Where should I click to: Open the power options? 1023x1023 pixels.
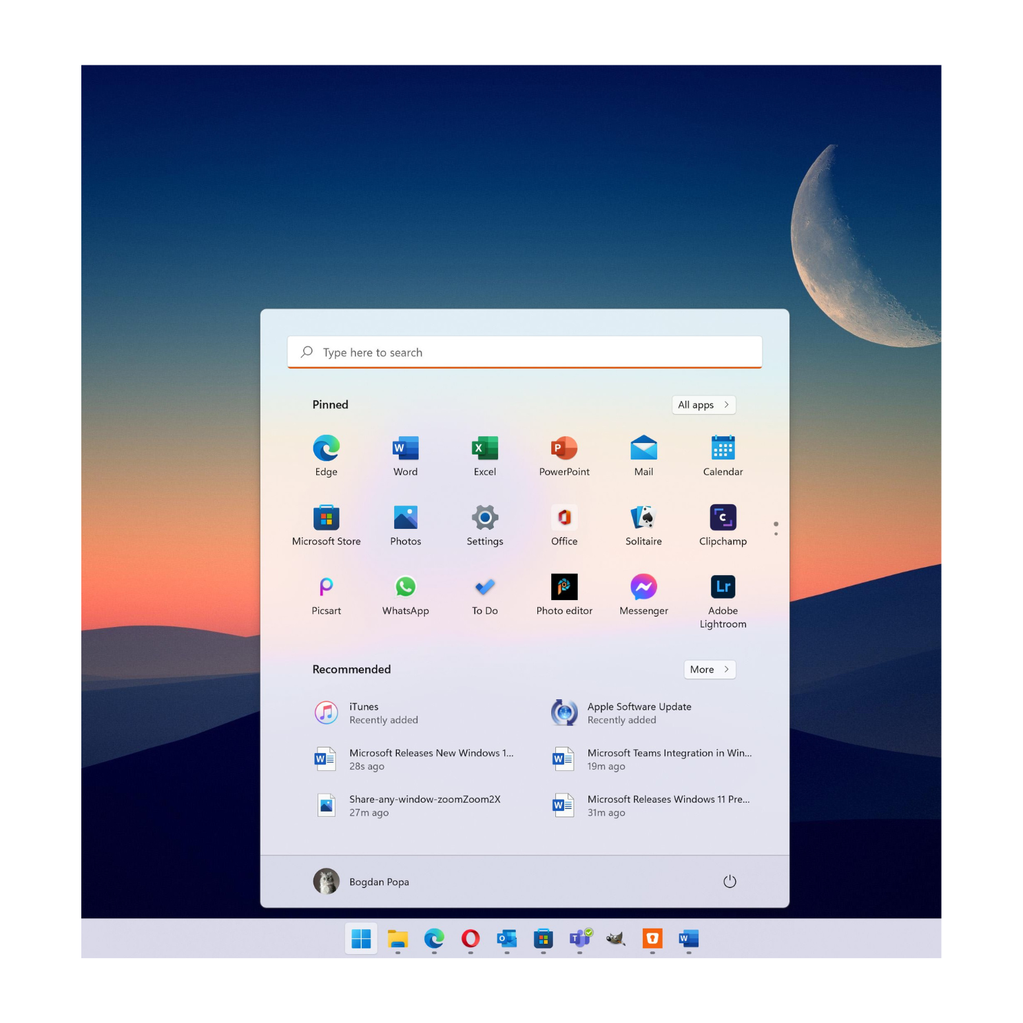point(730,881)
